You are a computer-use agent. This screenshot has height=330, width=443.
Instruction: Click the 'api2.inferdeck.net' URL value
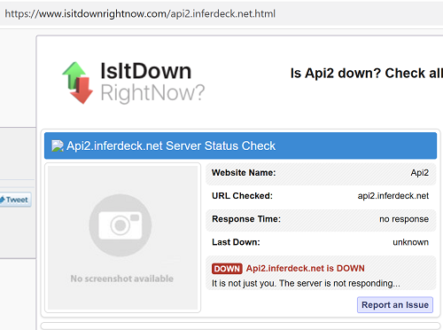pyautogui.click(x=393, y=196)
